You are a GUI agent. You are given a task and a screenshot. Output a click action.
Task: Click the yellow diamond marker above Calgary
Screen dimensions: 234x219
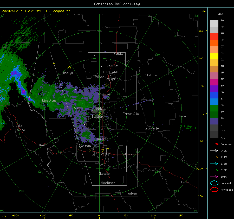pyautogui.click(x=103, y=150)
